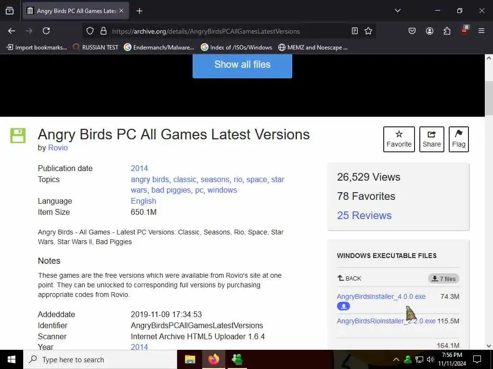Open the windows topic link
The image size is (493, 369).
pyautogui.click(x=222, y=190)
